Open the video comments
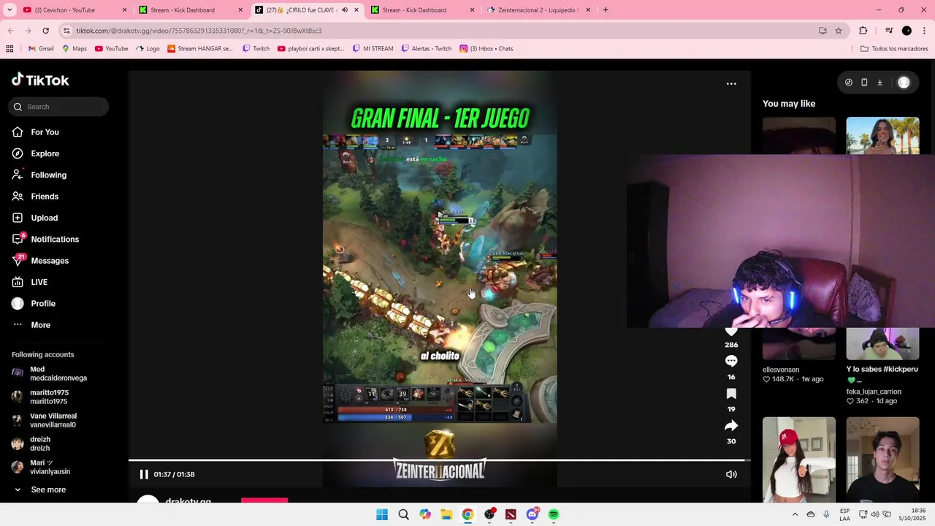The height and width of the screenshot is (526, 935). 731,361
